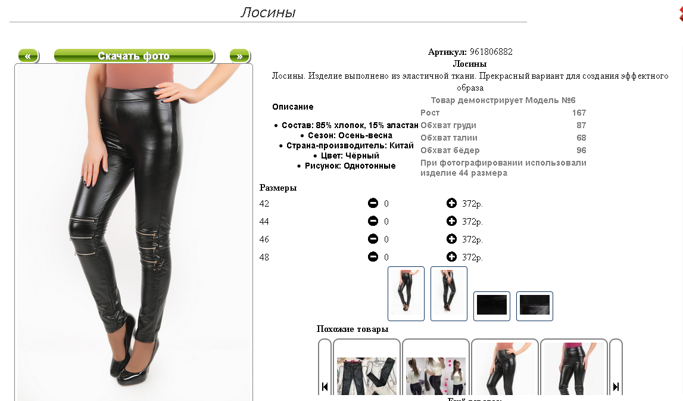Jump to first similar product in carousel
683x401 pixels.
point(325,386)
